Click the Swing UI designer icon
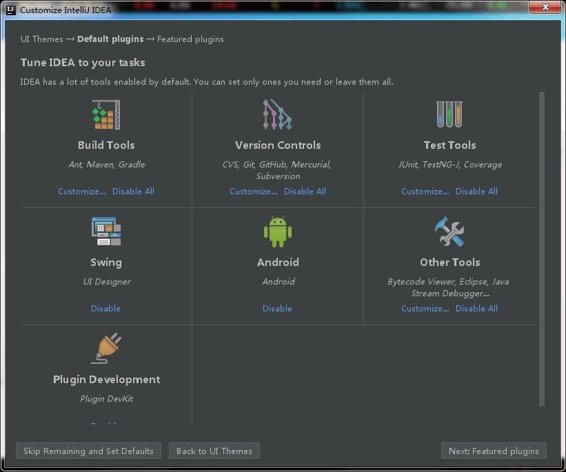566x472 pixels. point(106,232)
